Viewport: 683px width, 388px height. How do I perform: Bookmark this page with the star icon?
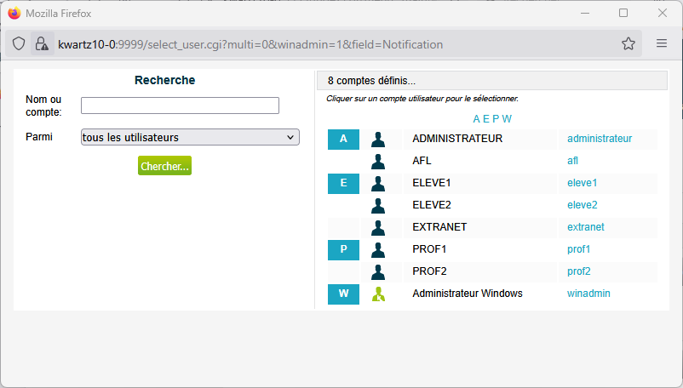pos(628,43)
